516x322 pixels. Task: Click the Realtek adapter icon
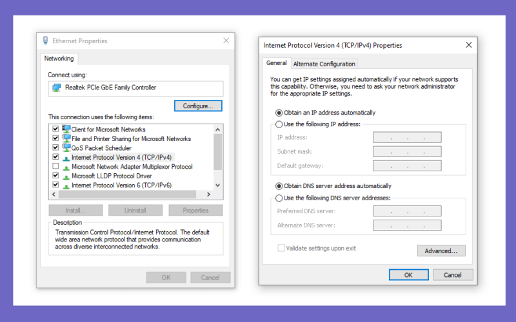[57, 88]
